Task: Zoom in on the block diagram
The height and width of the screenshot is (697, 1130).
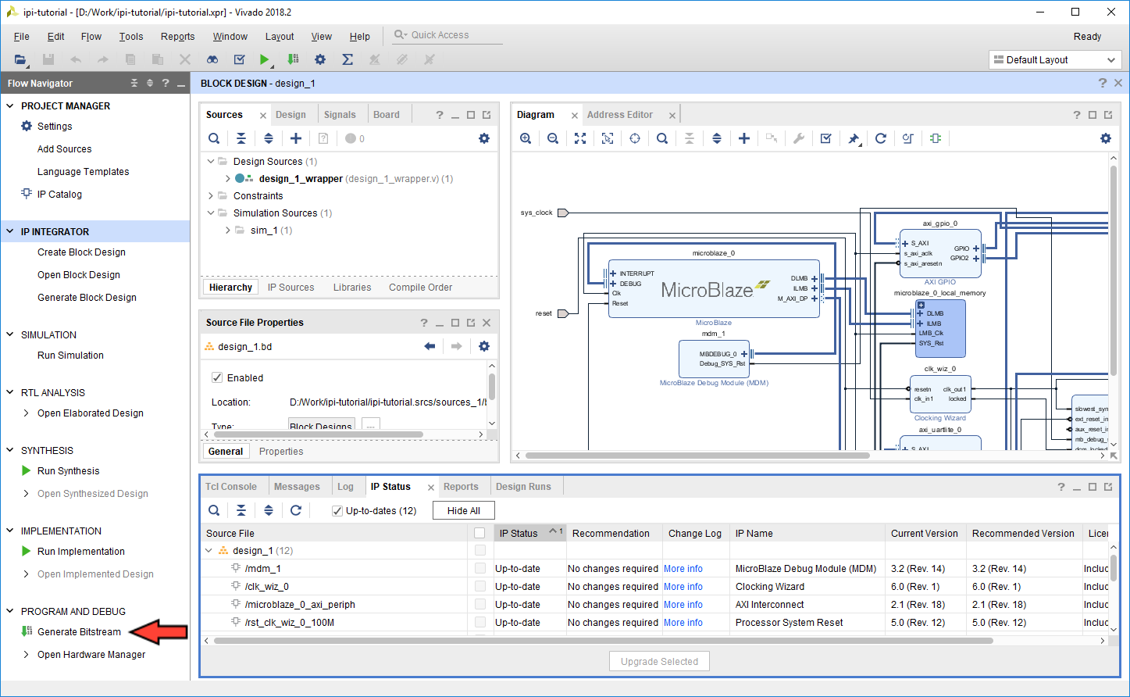Action: click(526, 138)
